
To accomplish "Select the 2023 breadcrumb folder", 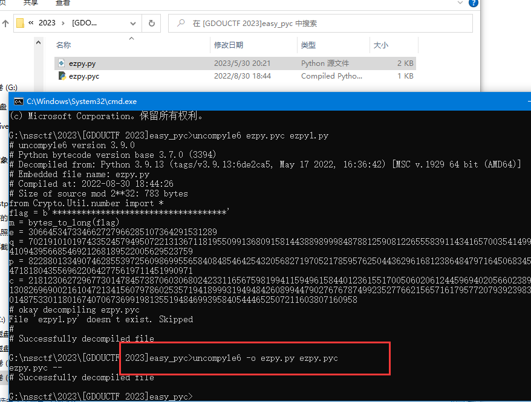I will [x=47, y=24].
